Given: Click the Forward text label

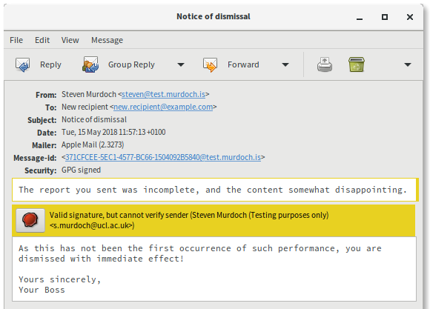Looking at the screenshot, I should tap(243, 64).
